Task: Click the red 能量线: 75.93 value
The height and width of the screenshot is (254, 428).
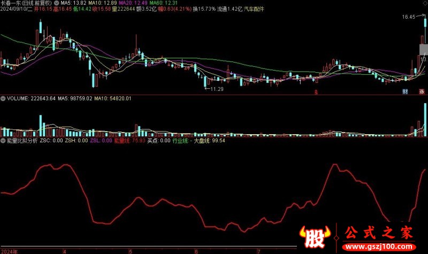Action: coord(129,141)
